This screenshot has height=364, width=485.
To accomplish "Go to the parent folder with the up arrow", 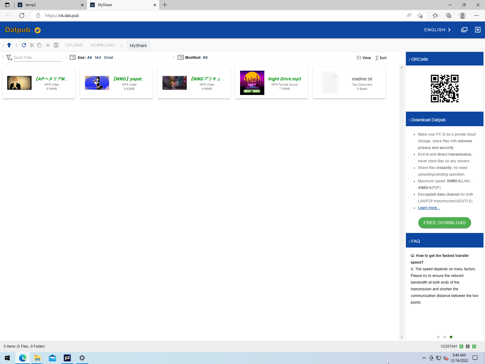I will [x=9, y=45].
